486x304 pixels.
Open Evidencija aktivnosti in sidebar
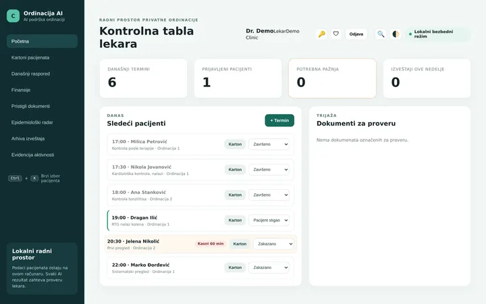coord(42,155)
